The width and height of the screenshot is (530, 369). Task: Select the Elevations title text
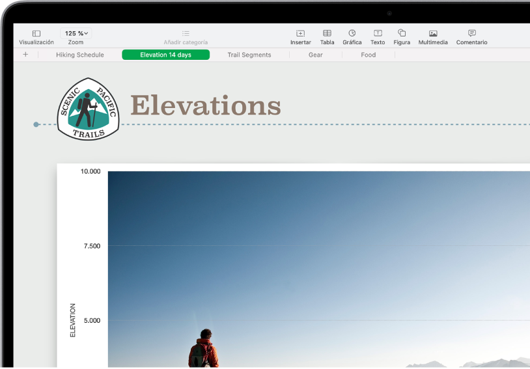(x=206, y=105)
